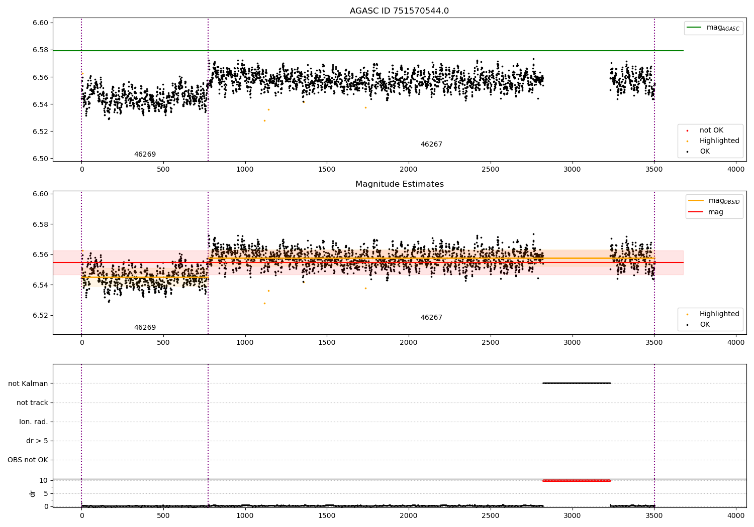
Task: Click the 6.50 y-tick label of top plot
Action: [x=40, y=159]
